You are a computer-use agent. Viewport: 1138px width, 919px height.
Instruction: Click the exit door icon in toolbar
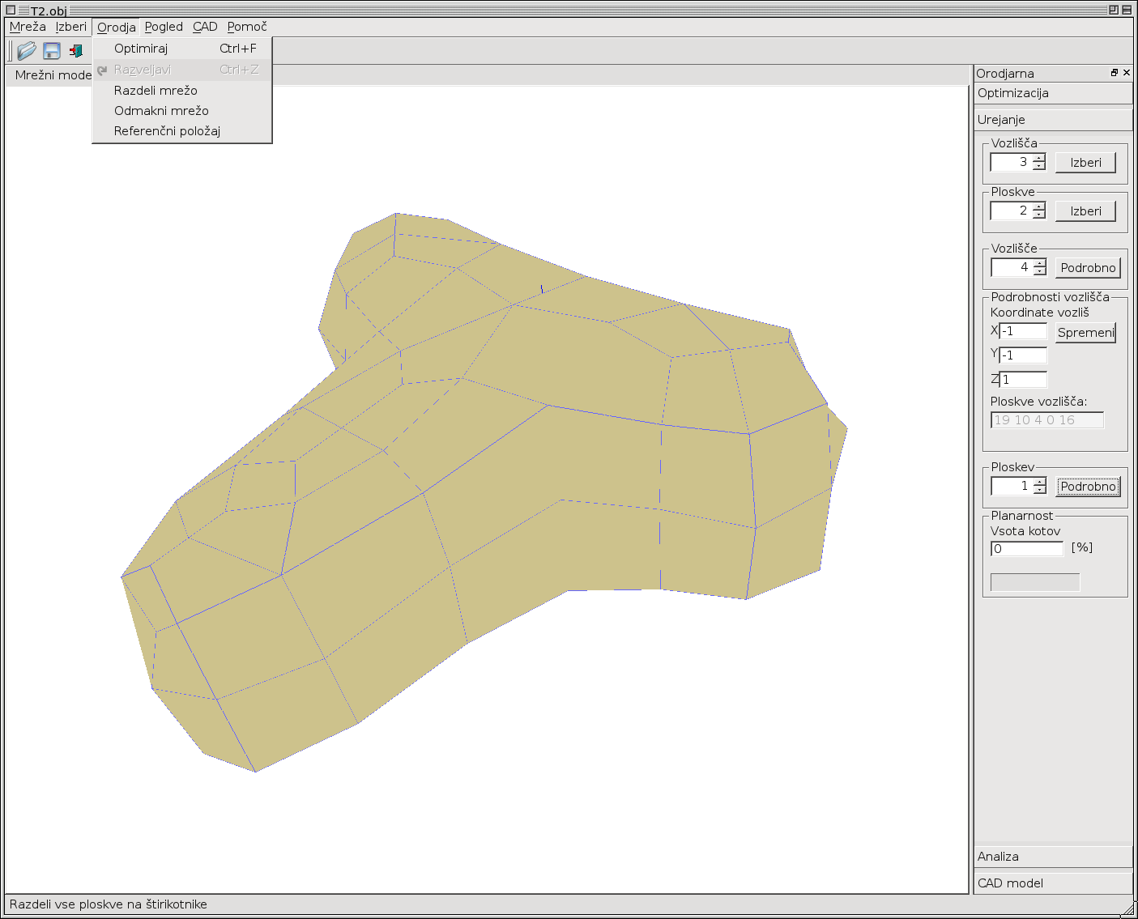point(76,51)
